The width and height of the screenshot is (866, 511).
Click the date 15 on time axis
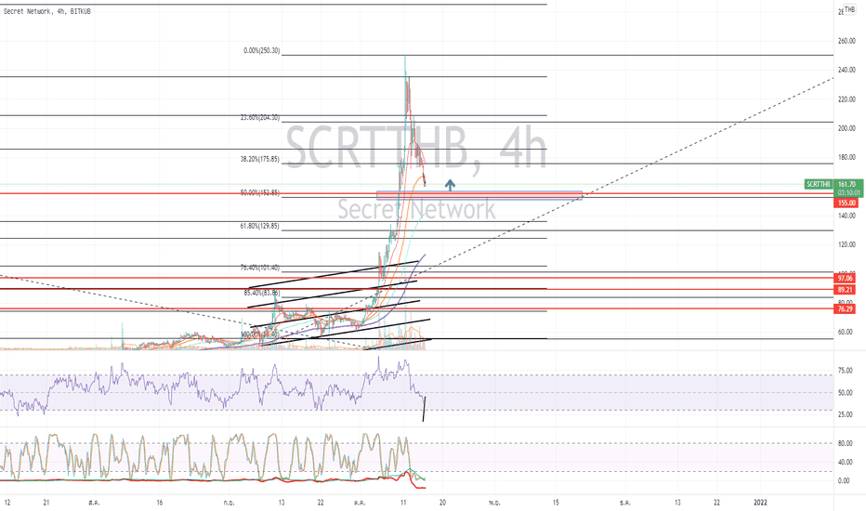pyautogui.click(x=556, y=503)
